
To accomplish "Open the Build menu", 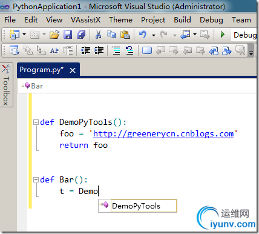I will tap(182, 20).
